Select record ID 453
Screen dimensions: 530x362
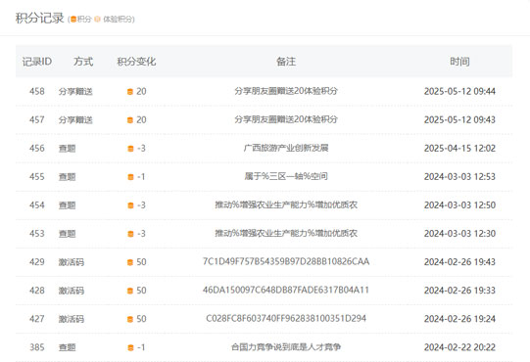click(37, 233)
